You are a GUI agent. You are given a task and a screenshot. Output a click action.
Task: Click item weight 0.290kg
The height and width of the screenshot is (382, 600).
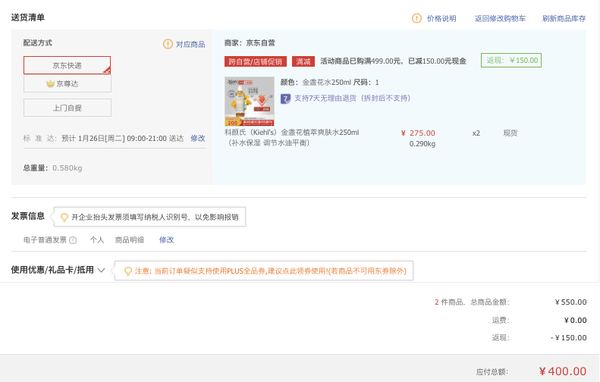click(423, 144)
